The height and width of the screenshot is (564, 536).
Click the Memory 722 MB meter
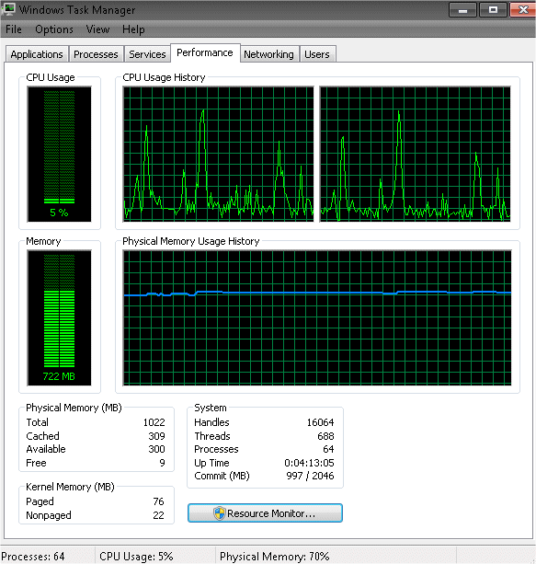(x=60, y=318)
